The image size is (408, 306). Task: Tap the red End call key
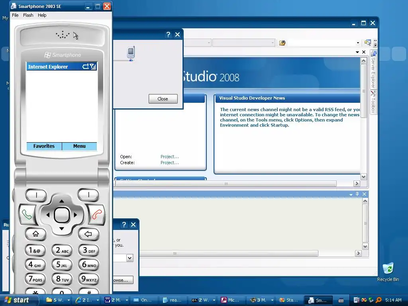(97, 215)
